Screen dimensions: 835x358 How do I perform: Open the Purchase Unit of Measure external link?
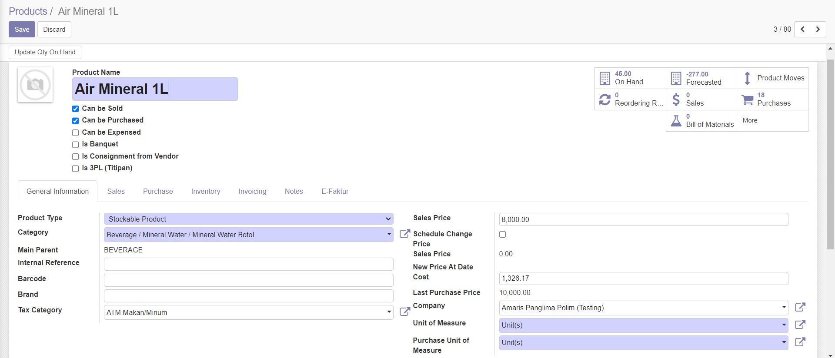(x=800, y=342)
